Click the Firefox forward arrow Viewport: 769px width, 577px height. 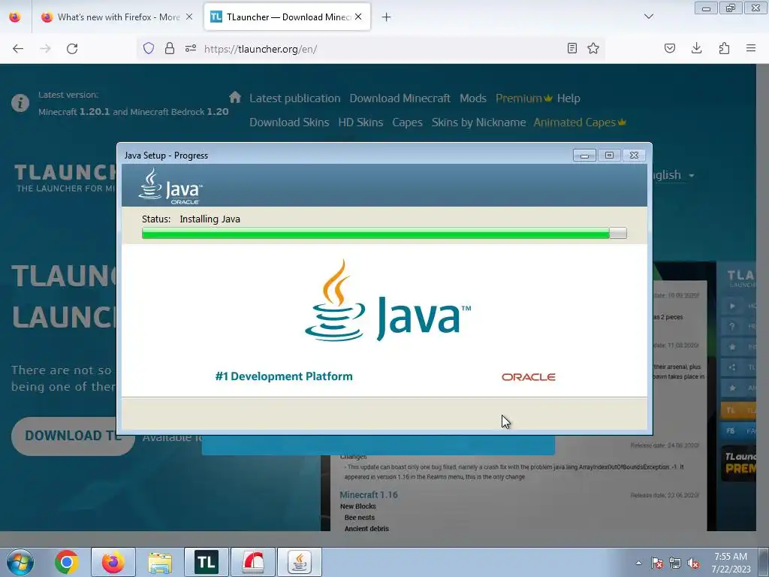point(45,49)
